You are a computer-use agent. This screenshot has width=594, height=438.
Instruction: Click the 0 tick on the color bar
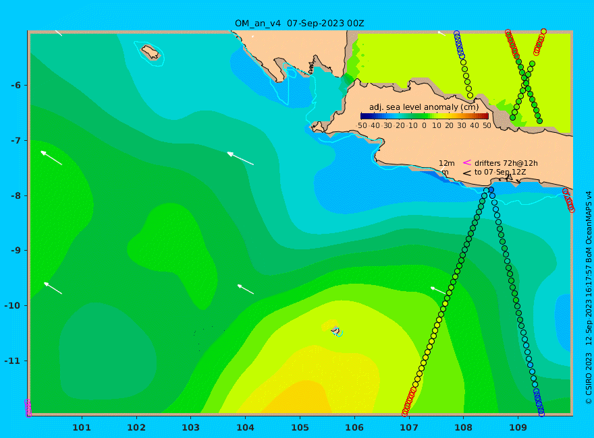point(424,125)
